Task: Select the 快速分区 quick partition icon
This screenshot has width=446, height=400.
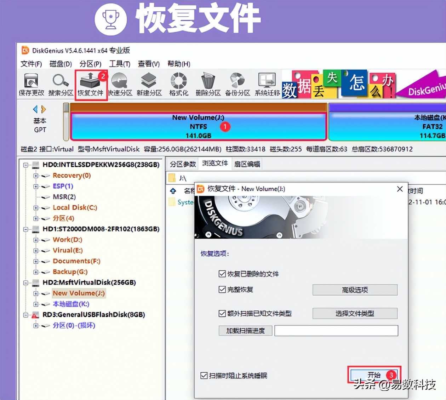Action: [x=120, y=84]
